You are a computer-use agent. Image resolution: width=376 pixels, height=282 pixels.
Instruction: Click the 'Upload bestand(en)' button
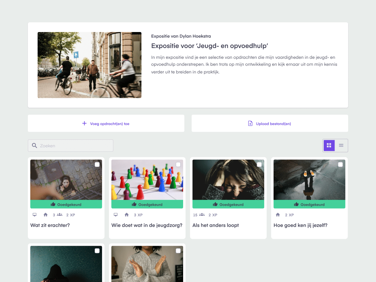point(270,123)
